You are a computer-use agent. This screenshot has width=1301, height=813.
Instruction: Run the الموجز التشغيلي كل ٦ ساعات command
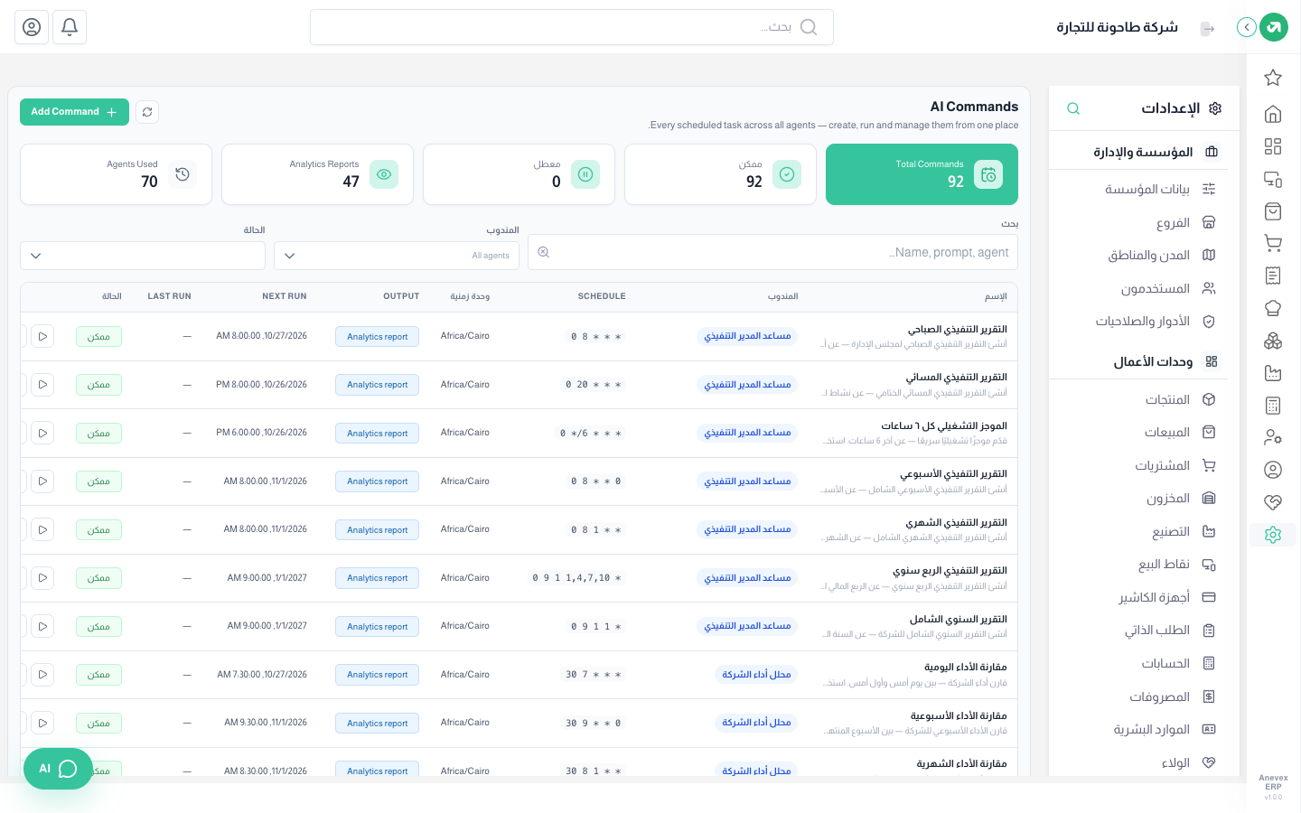pos(42,433)
